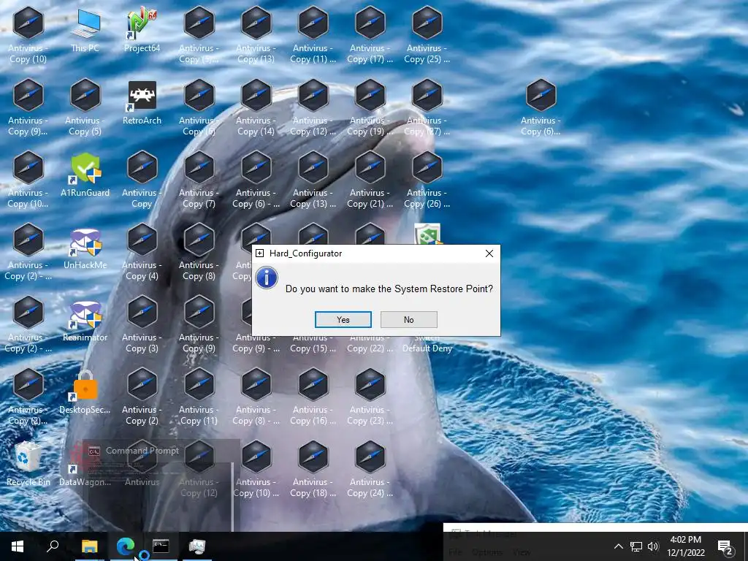Select the Recycle Bin icon
Image resolution: width=748 pixels, height=561 pixels.
pyautogui.click(x=28, y=465)
